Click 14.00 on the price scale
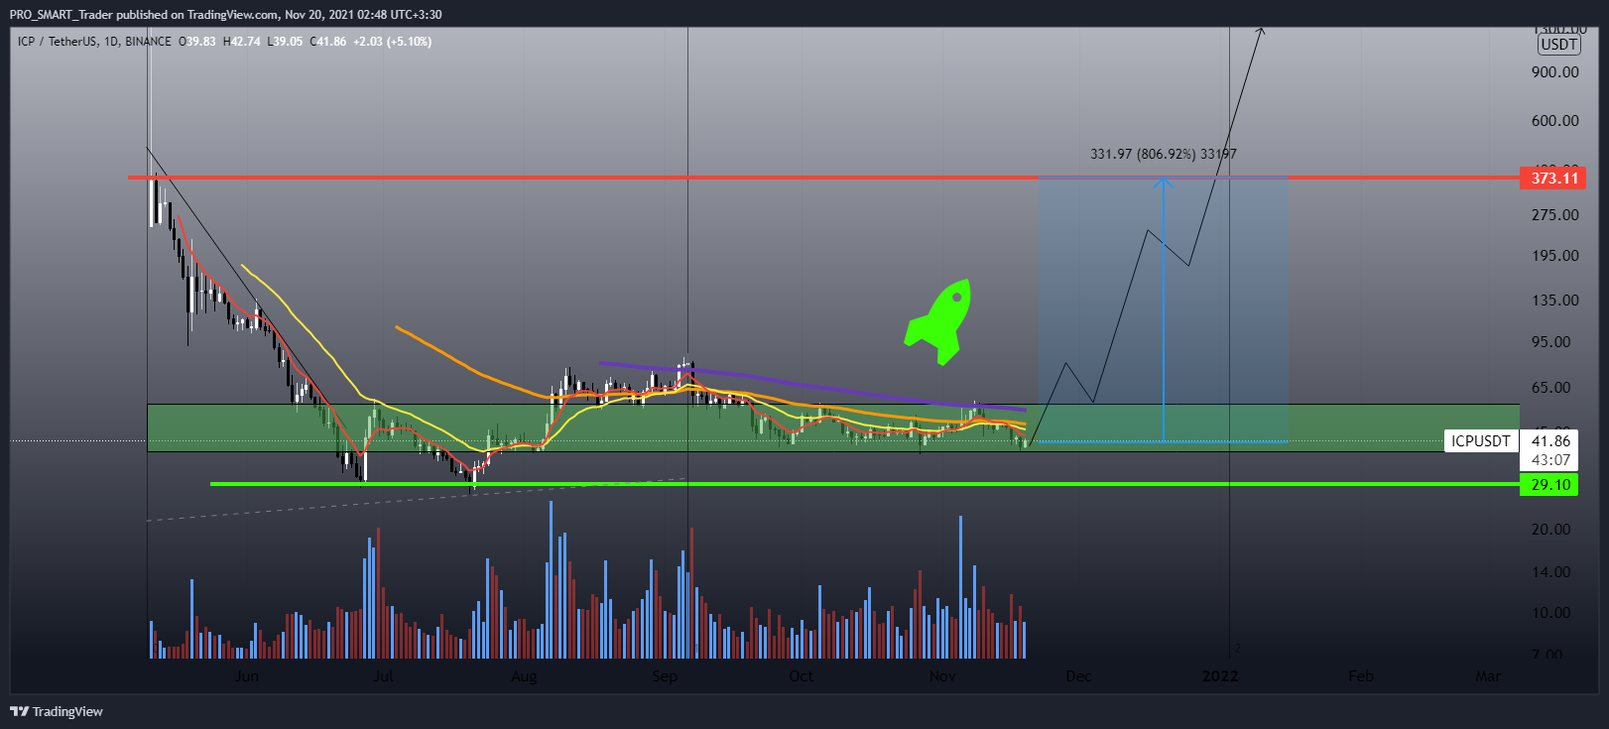Screen dimensions: 1609x729 coord(1551,572)
